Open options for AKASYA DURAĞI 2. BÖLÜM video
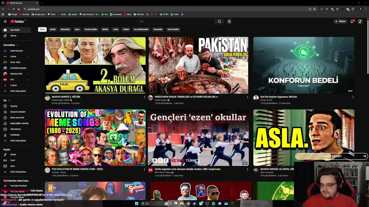Image resolution: width=369 pixels, height=207 pixels. [x=144, y=97]
